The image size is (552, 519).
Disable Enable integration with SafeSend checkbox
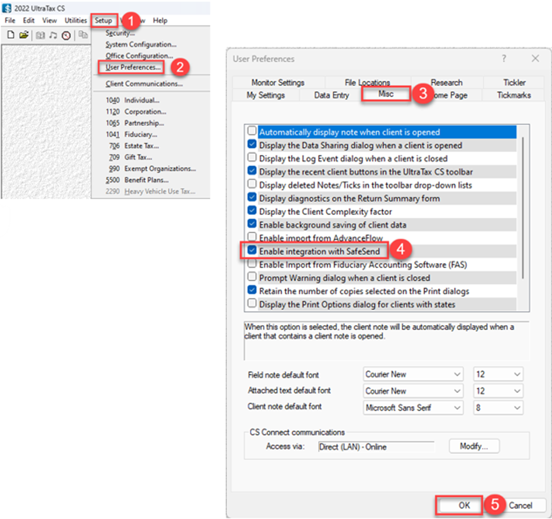(x=252, y=251)
